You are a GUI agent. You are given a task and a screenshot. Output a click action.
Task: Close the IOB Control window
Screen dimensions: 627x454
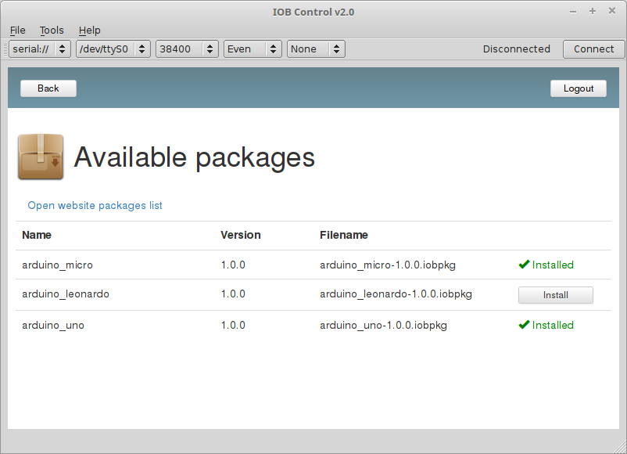[x=612, y=11]
